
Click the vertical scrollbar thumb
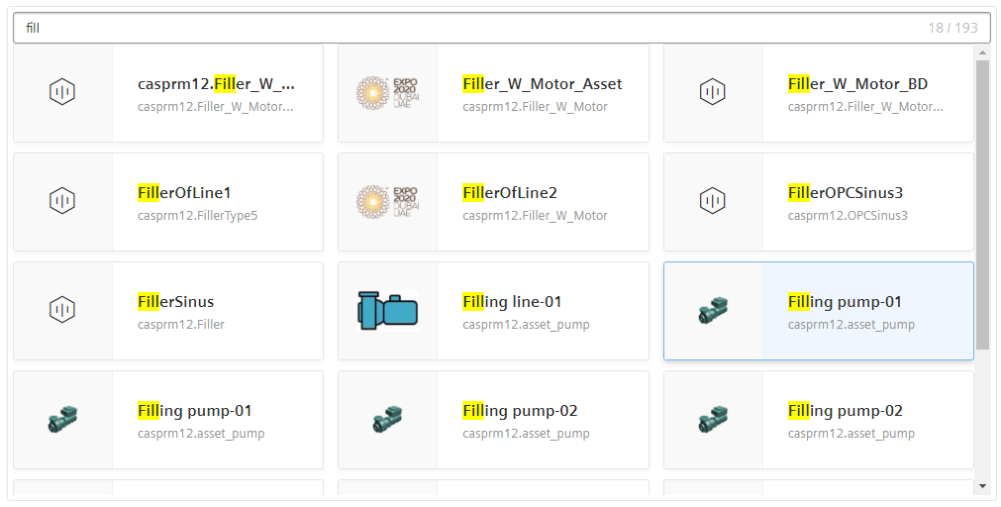coord(982,204)
